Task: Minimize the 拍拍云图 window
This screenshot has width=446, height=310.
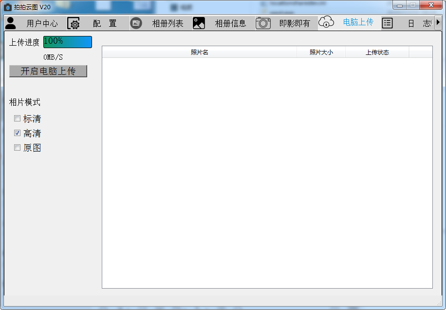Action: tap(400, 5)
